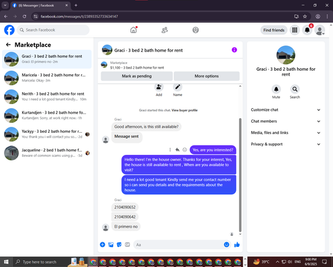
Task: Click the Name edit pencil icon
Action: coord(178,87)
